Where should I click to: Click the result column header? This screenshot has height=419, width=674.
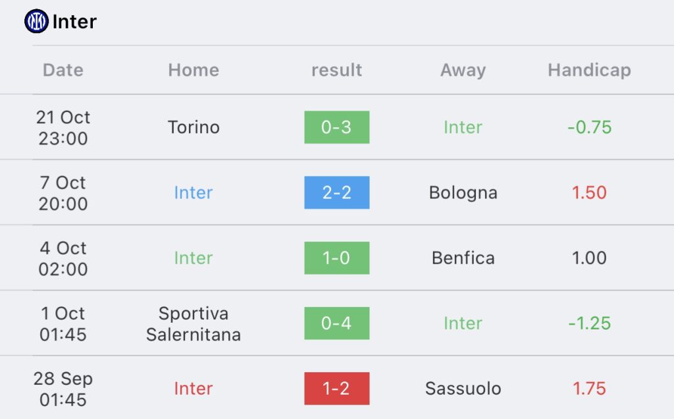[x=337, y=70]
